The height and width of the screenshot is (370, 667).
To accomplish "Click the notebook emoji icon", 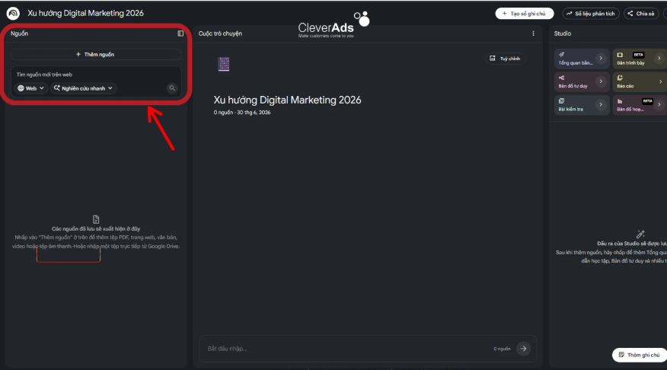I will click(224, 64).
